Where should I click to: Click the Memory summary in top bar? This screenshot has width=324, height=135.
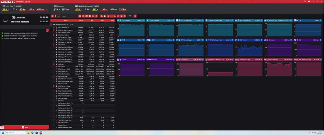(x=59, y=6)
